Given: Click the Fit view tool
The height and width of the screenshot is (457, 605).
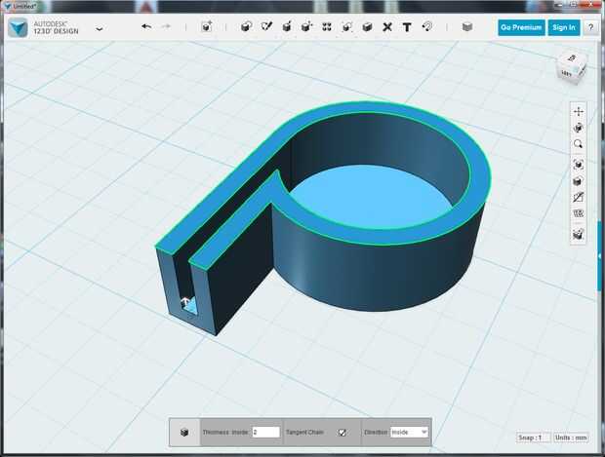Looking at the screenshot, I should [x=578, y=165].
